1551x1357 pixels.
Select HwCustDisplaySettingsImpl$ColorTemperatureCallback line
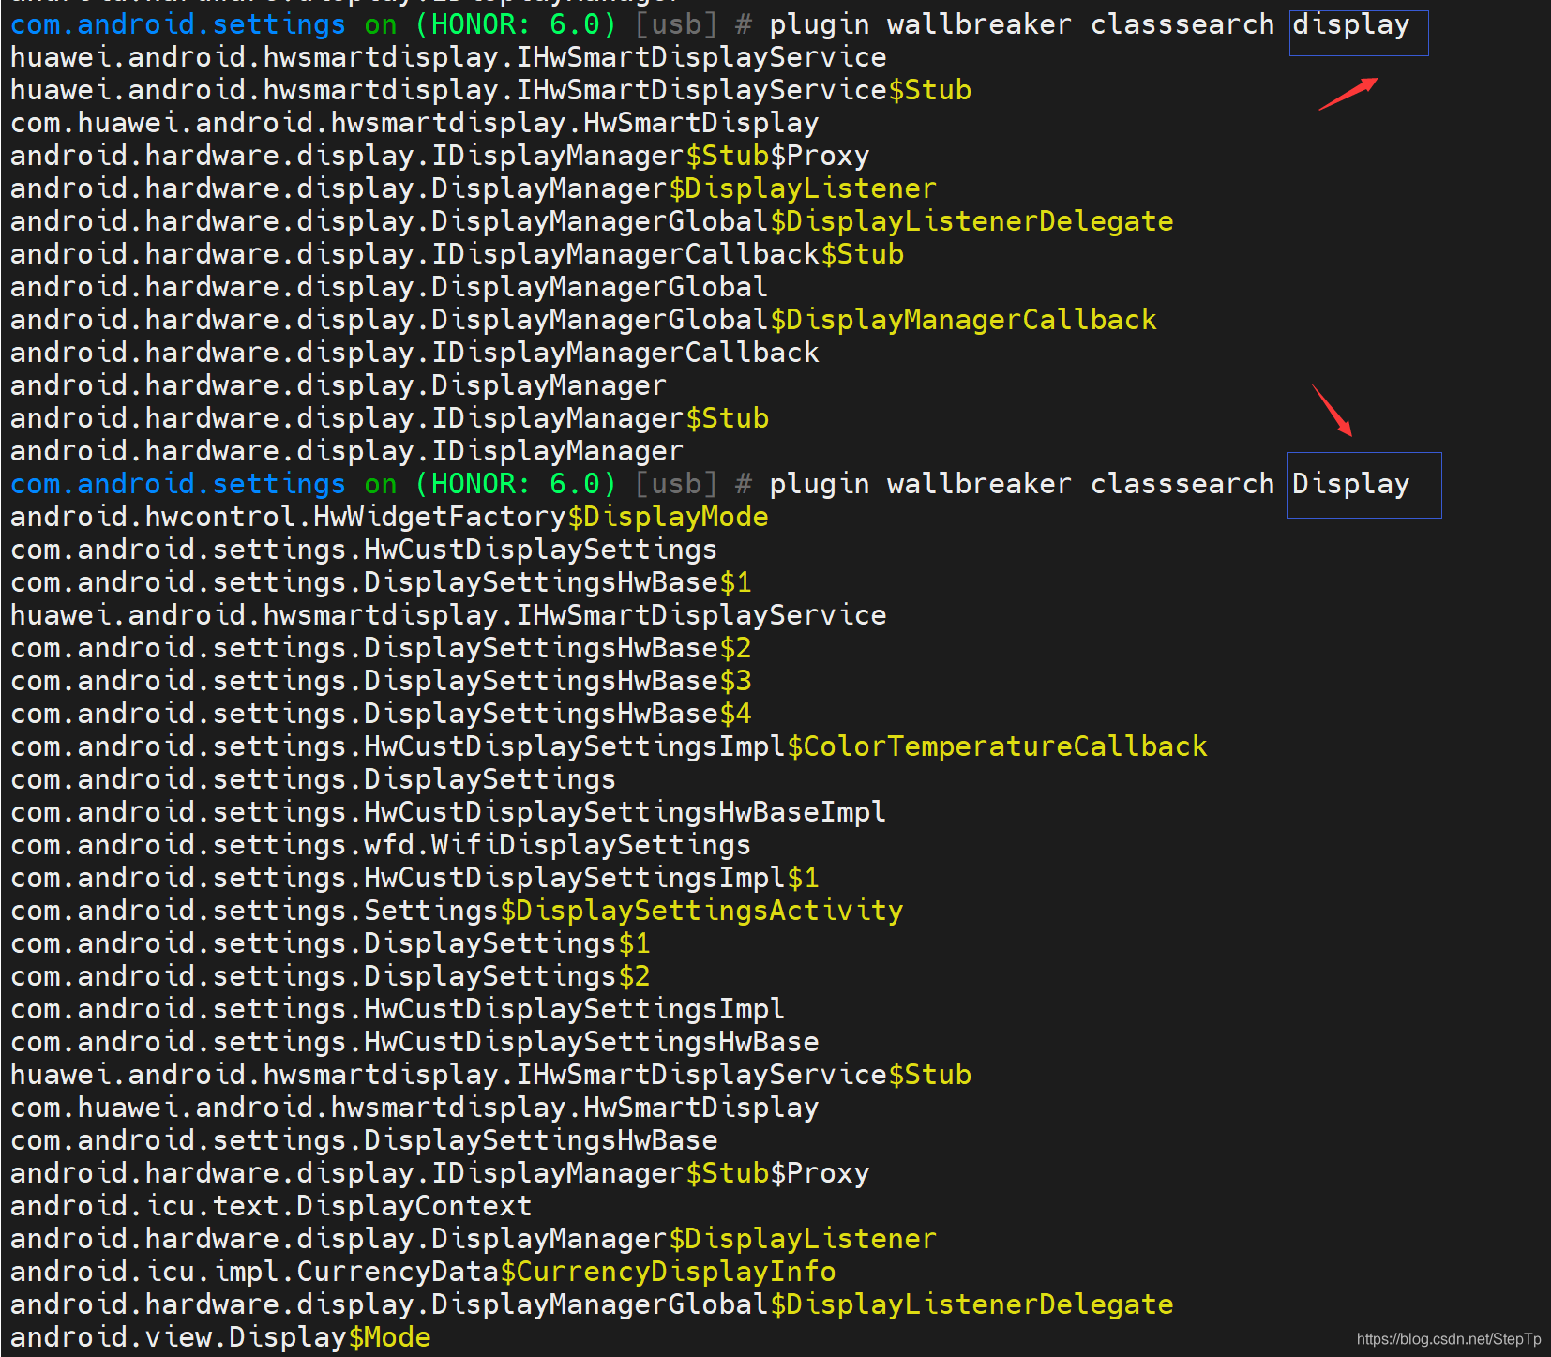[609, 747]
